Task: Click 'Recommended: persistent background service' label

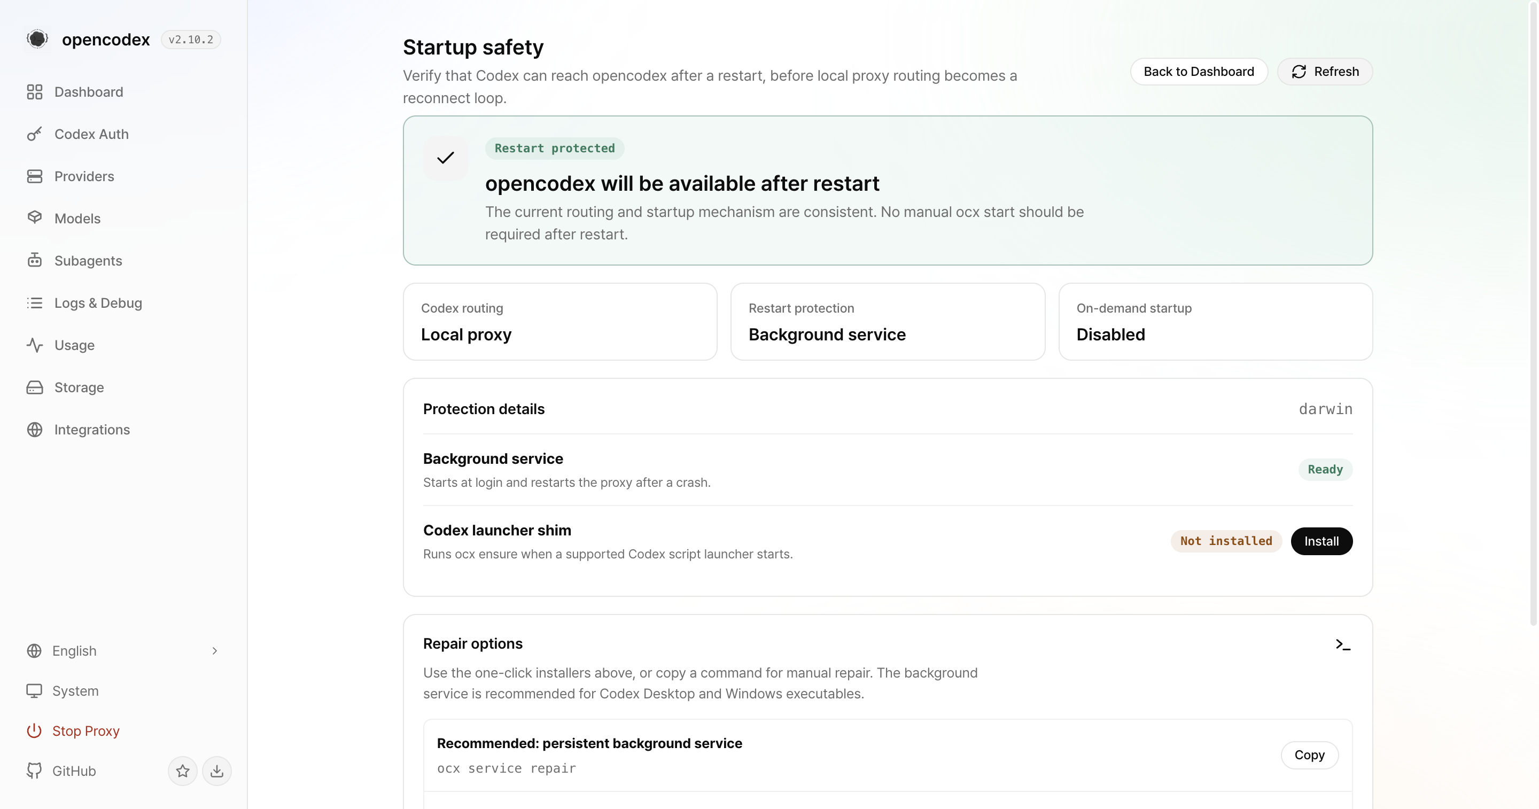Action: (589, 743)
